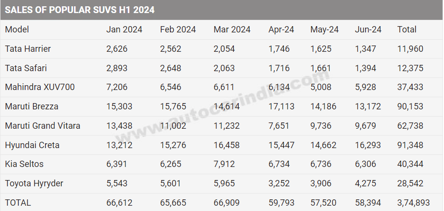Click the Model column header

17,30
